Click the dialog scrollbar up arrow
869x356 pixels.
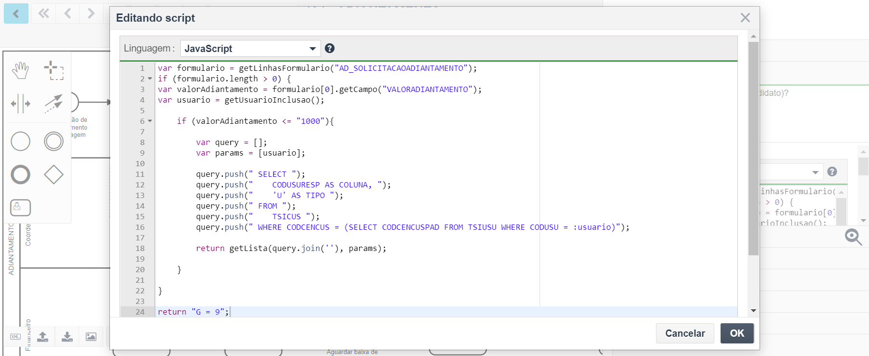753,36
